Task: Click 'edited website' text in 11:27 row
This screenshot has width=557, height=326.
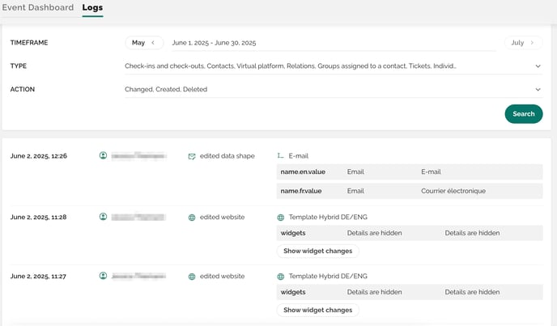Action: pos(223,276)
